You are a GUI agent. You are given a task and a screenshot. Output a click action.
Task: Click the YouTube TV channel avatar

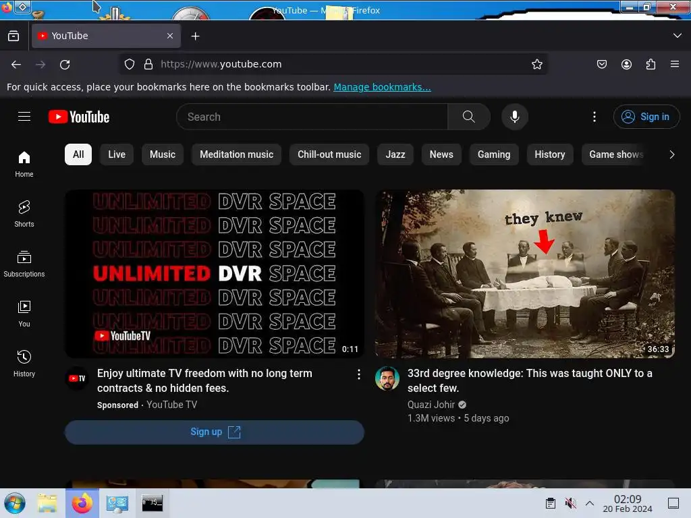77,378
